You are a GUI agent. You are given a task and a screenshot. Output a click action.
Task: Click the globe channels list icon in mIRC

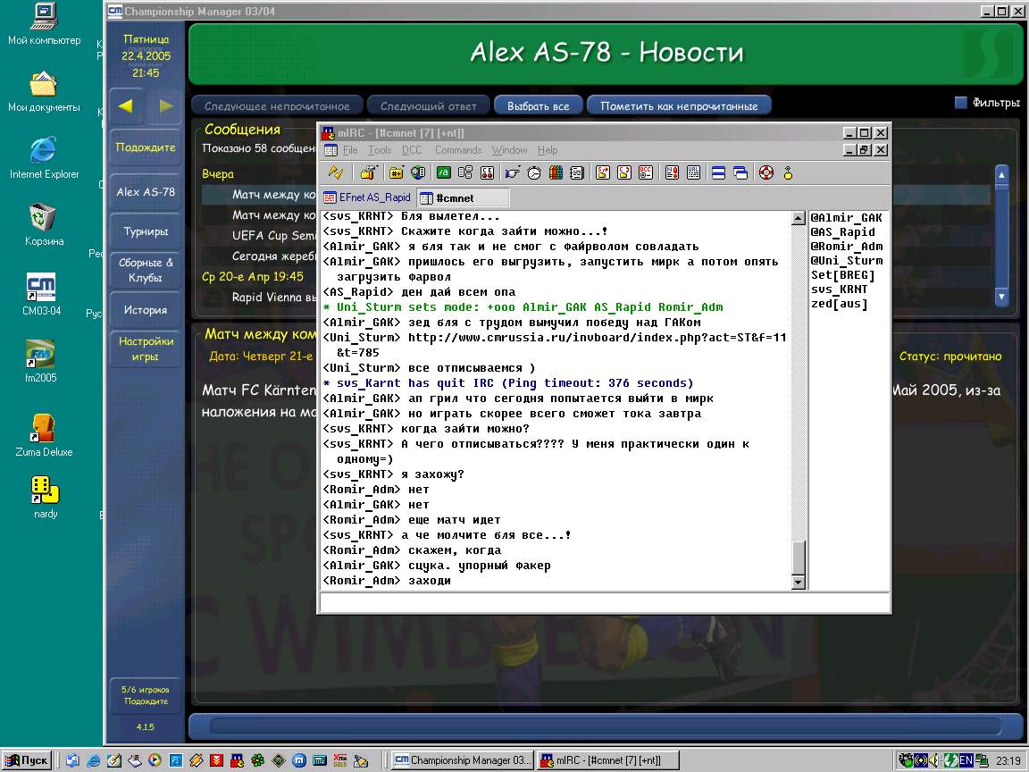418,172
